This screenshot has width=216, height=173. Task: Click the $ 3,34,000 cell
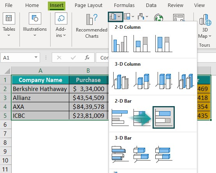88,89
